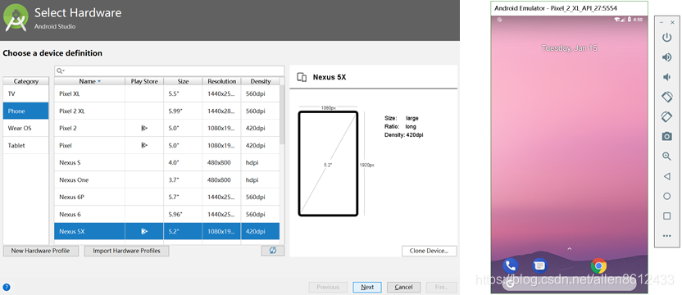Click the refresh device list icon button
This screenshot has height=295, width=682.
pos(273,251)
